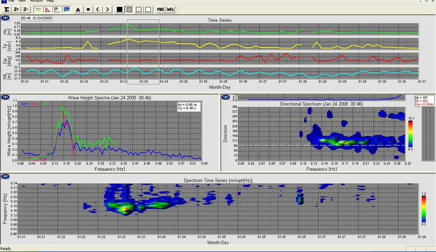
Task: Click the eye icon on Wave Height Spectra panel
Action: tap(5, 97)
